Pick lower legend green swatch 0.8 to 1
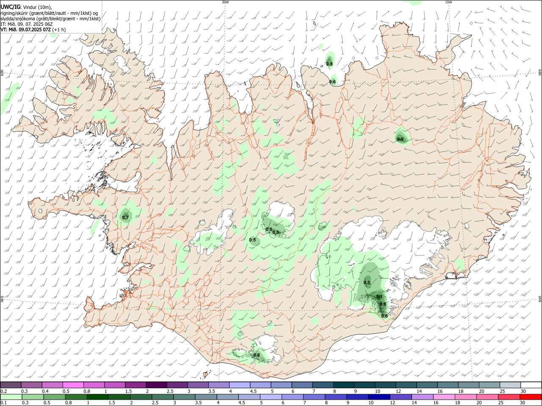 pyautogui.click(x=76, y=397)
